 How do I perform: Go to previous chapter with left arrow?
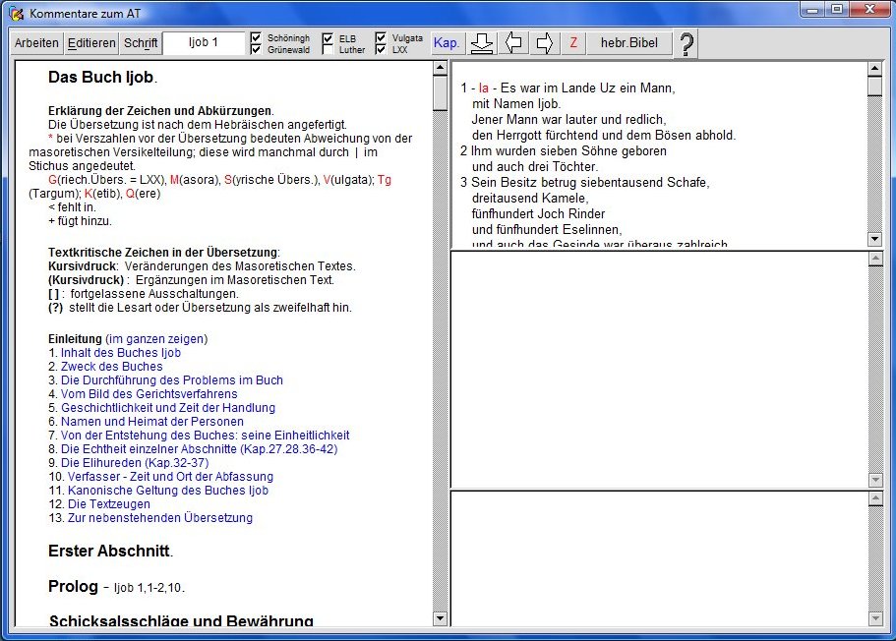coord(513,43)
